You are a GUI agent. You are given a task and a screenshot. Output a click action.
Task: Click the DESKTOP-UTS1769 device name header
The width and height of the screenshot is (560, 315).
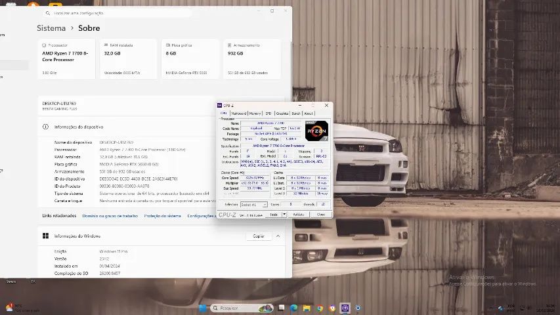point(59,104)
